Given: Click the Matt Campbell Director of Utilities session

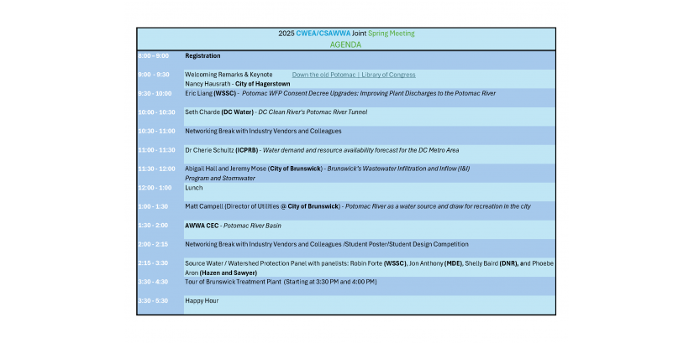Looking at the screenshot, I should (358, 206).
